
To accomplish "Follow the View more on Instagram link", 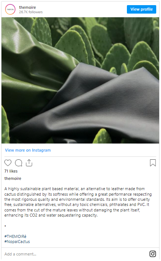I will pyautogui.click(x=28, y=150).
